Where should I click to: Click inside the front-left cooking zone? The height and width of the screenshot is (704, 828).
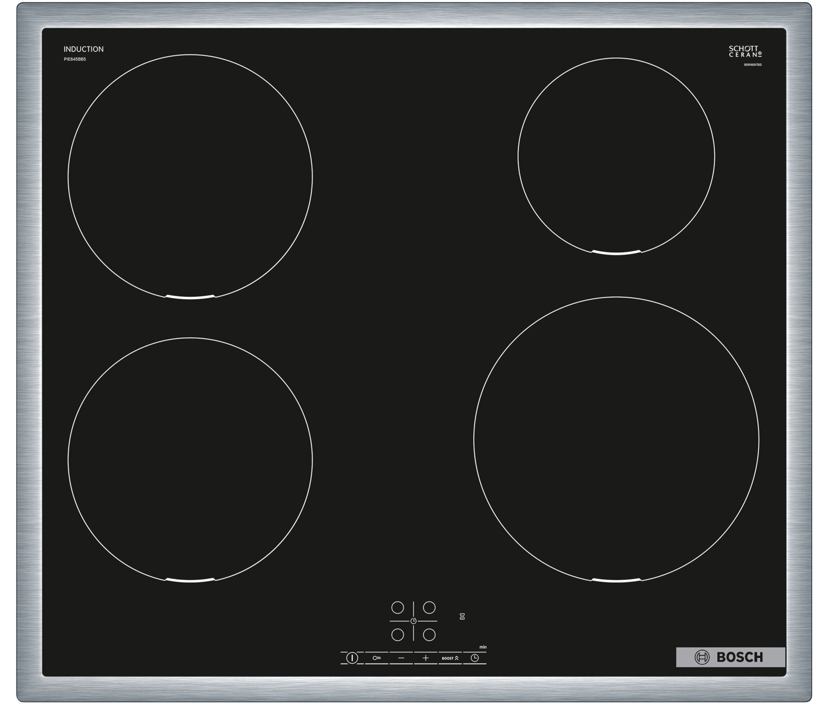[x=190, y=460]
